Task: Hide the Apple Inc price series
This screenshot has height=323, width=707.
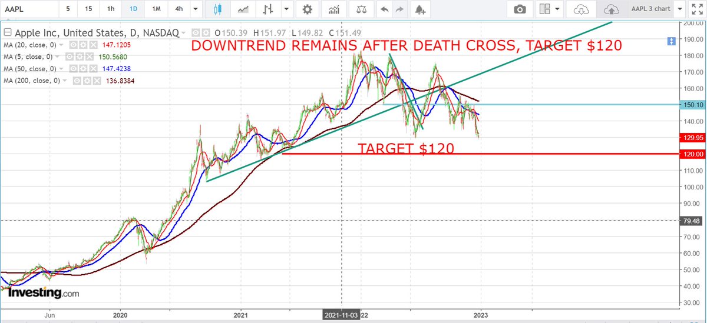Action: point(196,33)
